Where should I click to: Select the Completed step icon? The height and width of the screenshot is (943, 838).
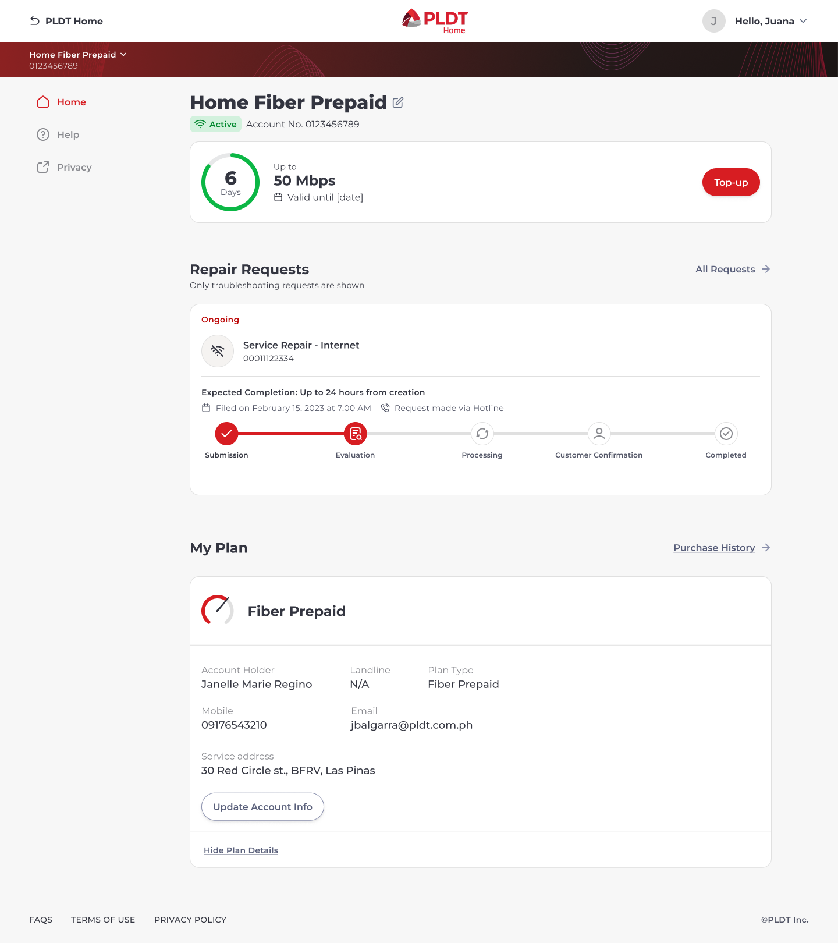[x=726, y=434]
